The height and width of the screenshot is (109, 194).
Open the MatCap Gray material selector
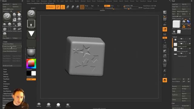pos(31,53)
